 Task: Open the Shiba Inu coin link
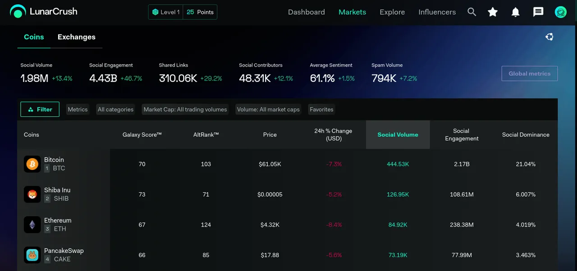tap(57, 190)
